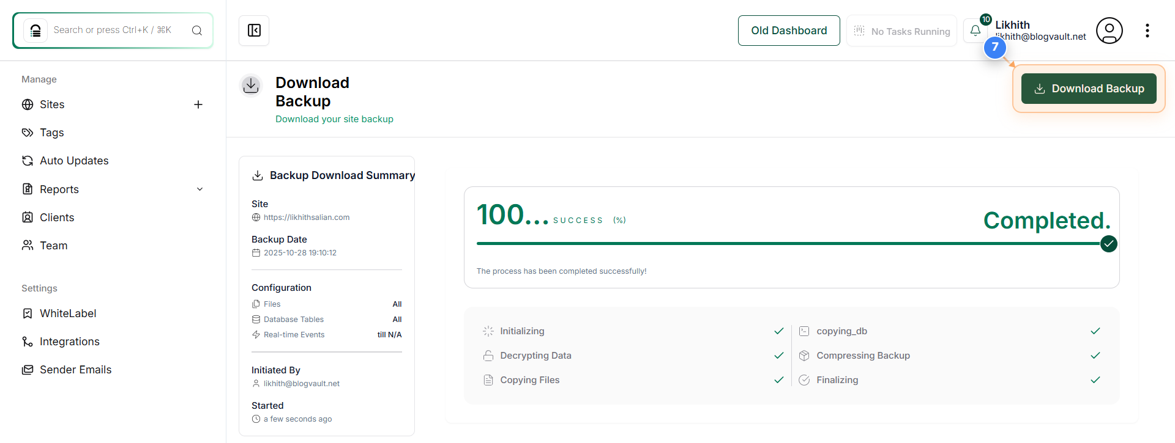Expand the Reports submenu chevron
Image resolution: width=1175 pixels, height=443 pixels.
click(x=200, y=189)
